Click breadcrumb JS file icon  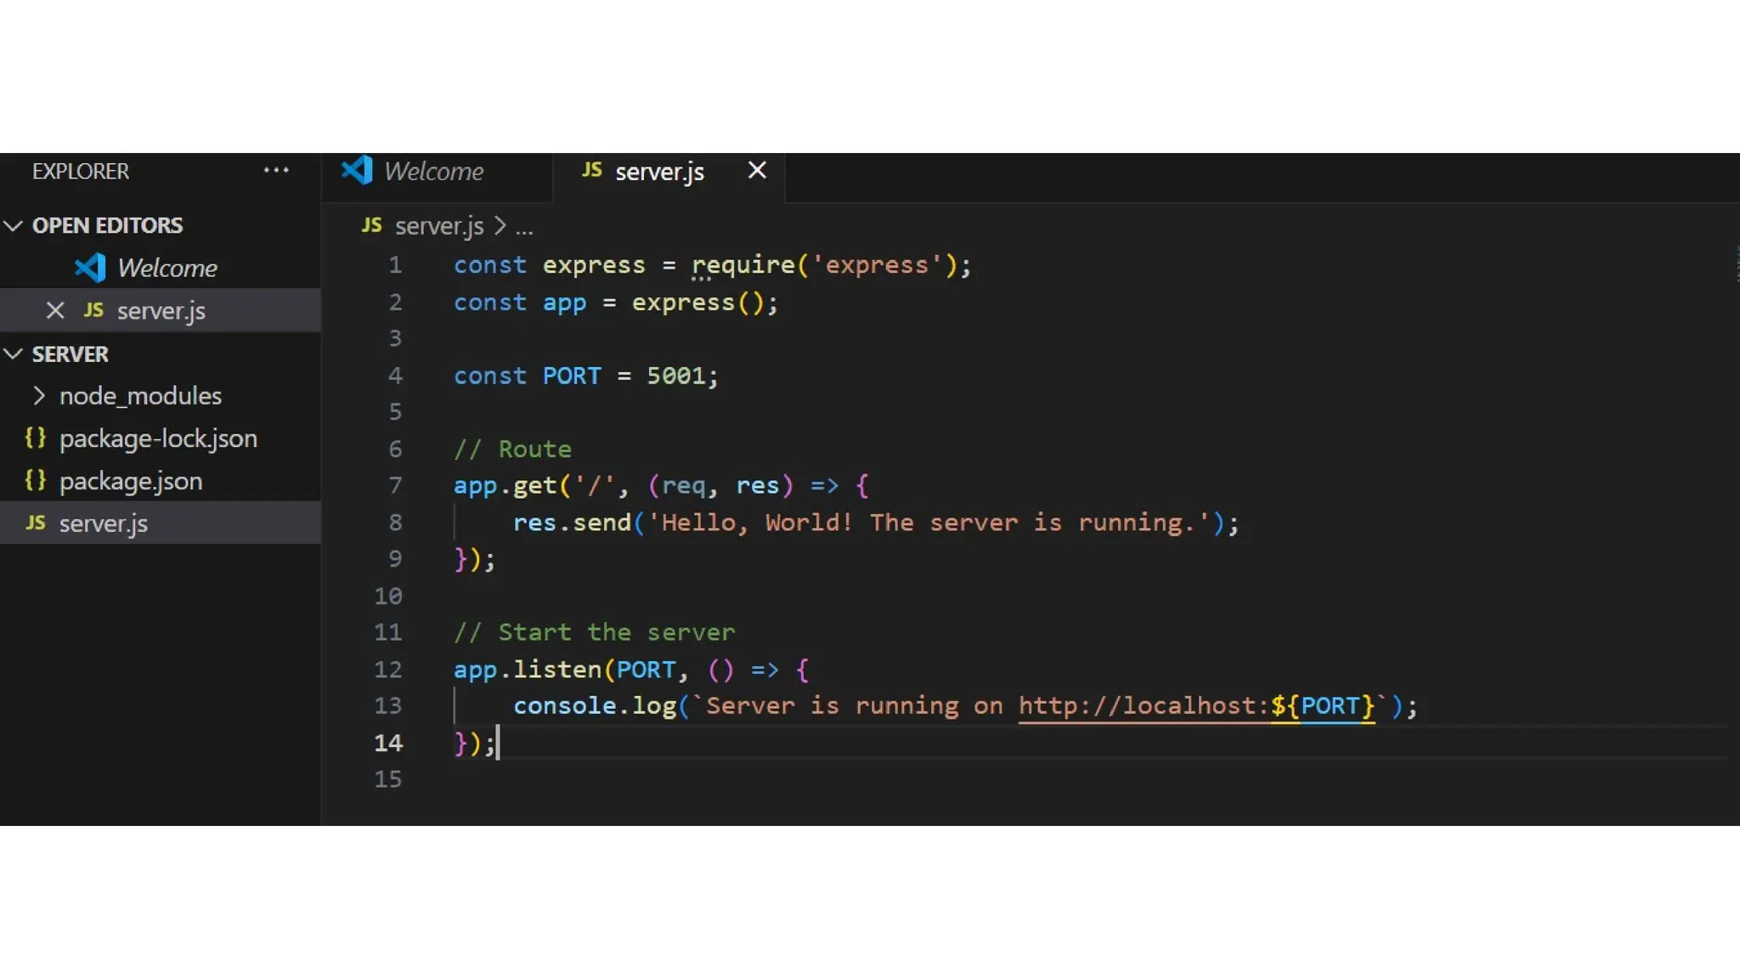tap(371, 225)
